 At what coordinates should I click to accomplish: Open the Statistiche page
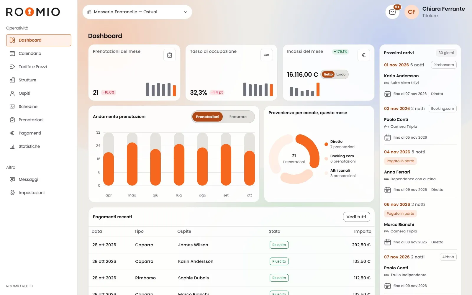pyautogui.click(x=39, y=146)
